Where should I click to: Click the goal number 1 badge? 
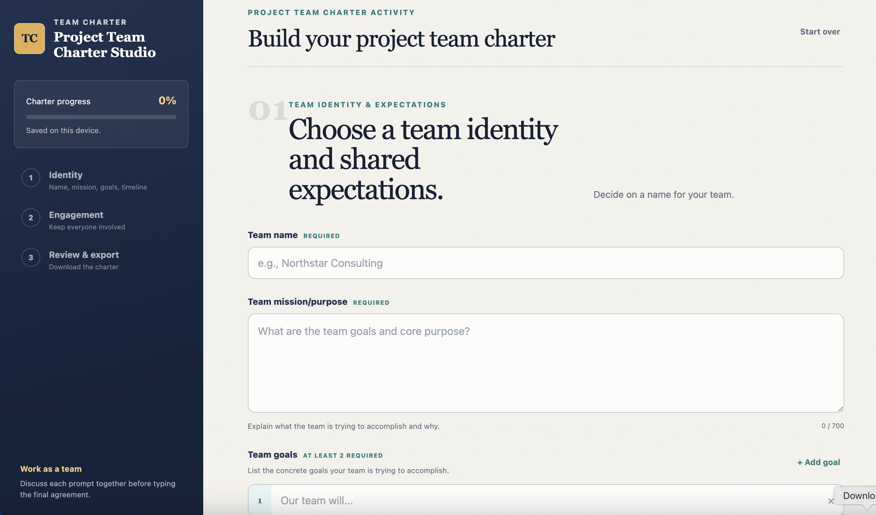pyautogui.click(x=260, y=500)
